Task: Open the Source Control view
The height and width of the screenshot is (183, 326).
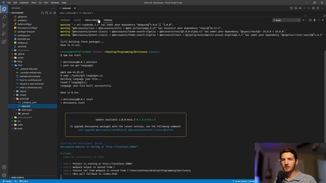Action: coord(4,25)
